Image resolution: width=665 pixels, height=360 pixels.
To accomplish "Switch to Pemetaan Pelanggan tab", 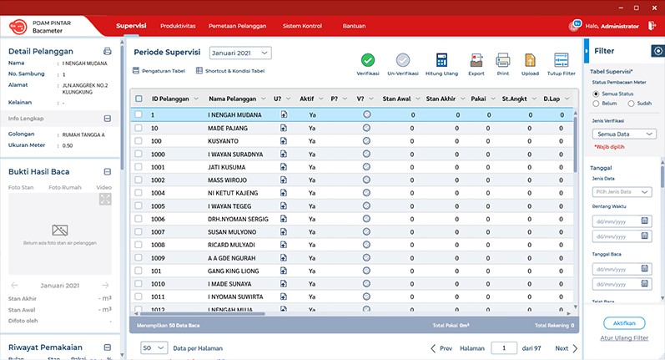I will (x=236, y=26).
